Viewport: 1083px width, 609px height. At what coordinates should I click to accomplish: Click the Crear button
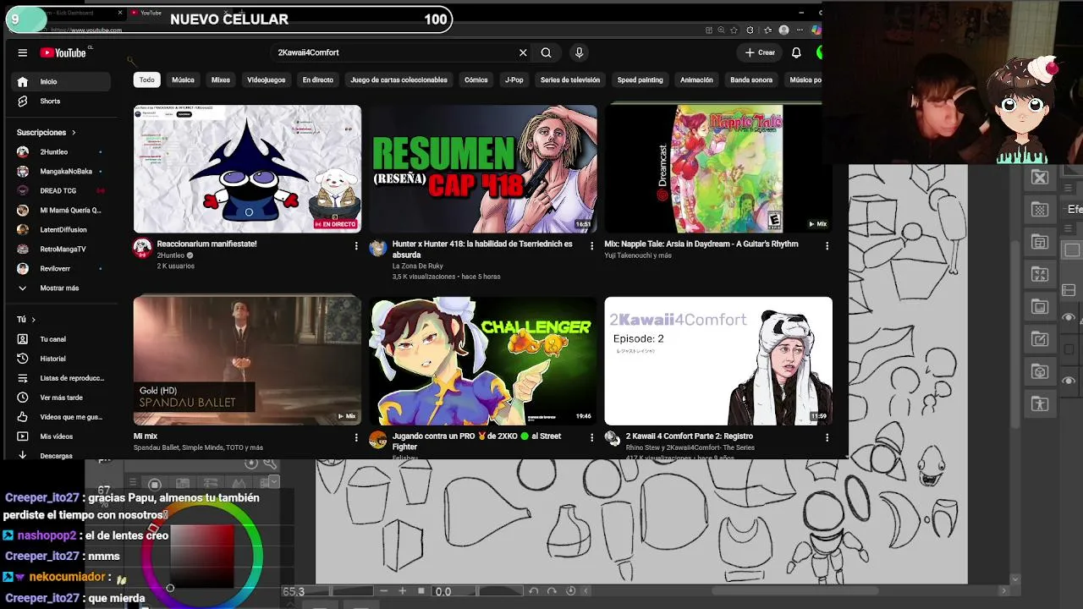pyautogui.click(x=759, y=52)
